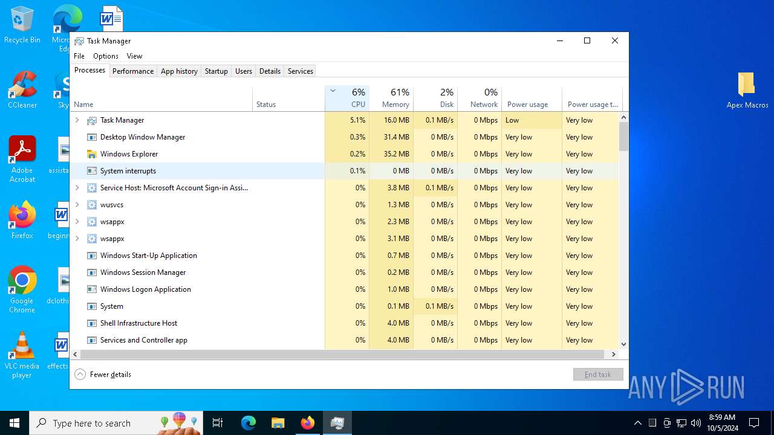774x435 pixels.
Task: Switch to the App history tab
Action: [179, 71]
